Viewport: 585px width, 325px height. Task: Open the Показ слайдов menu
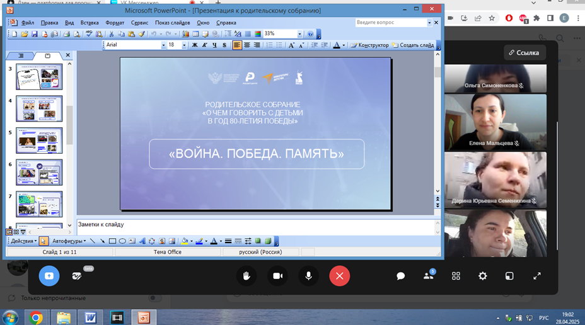tap(172, 23)
